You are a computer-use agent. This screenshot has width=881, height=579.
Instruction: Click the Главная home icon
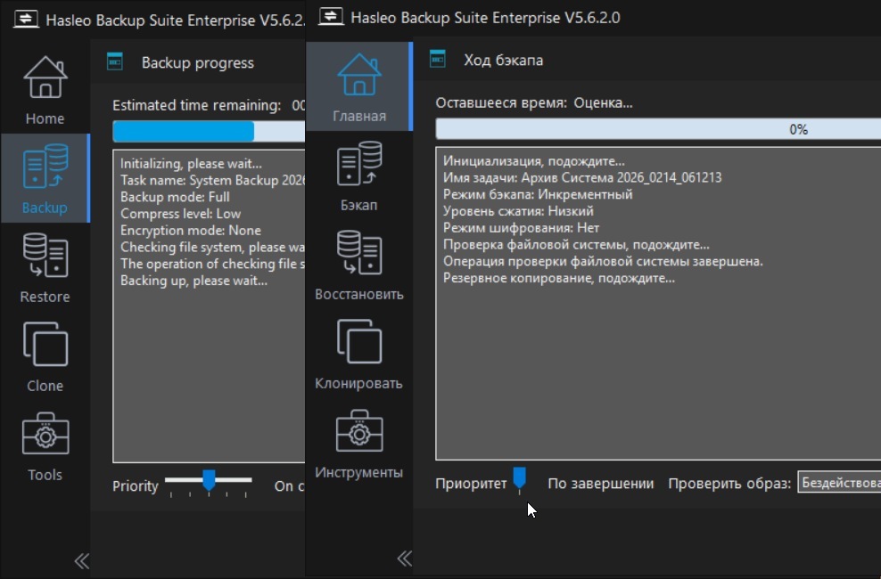point(358,86)
